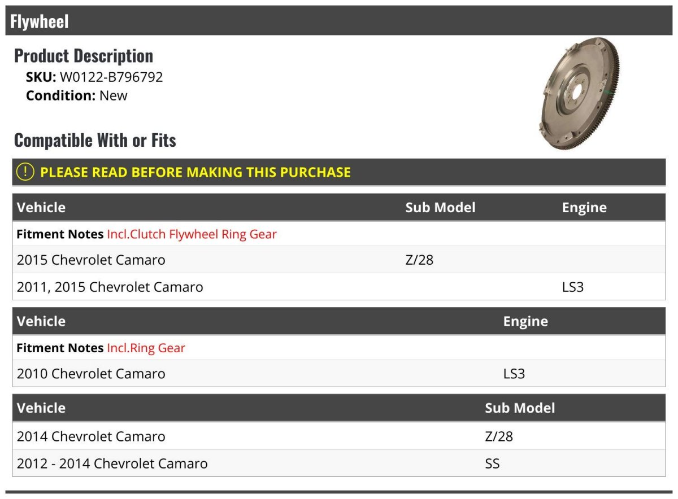
Task: Click the Product Description heading
Action: click(84, 55)
